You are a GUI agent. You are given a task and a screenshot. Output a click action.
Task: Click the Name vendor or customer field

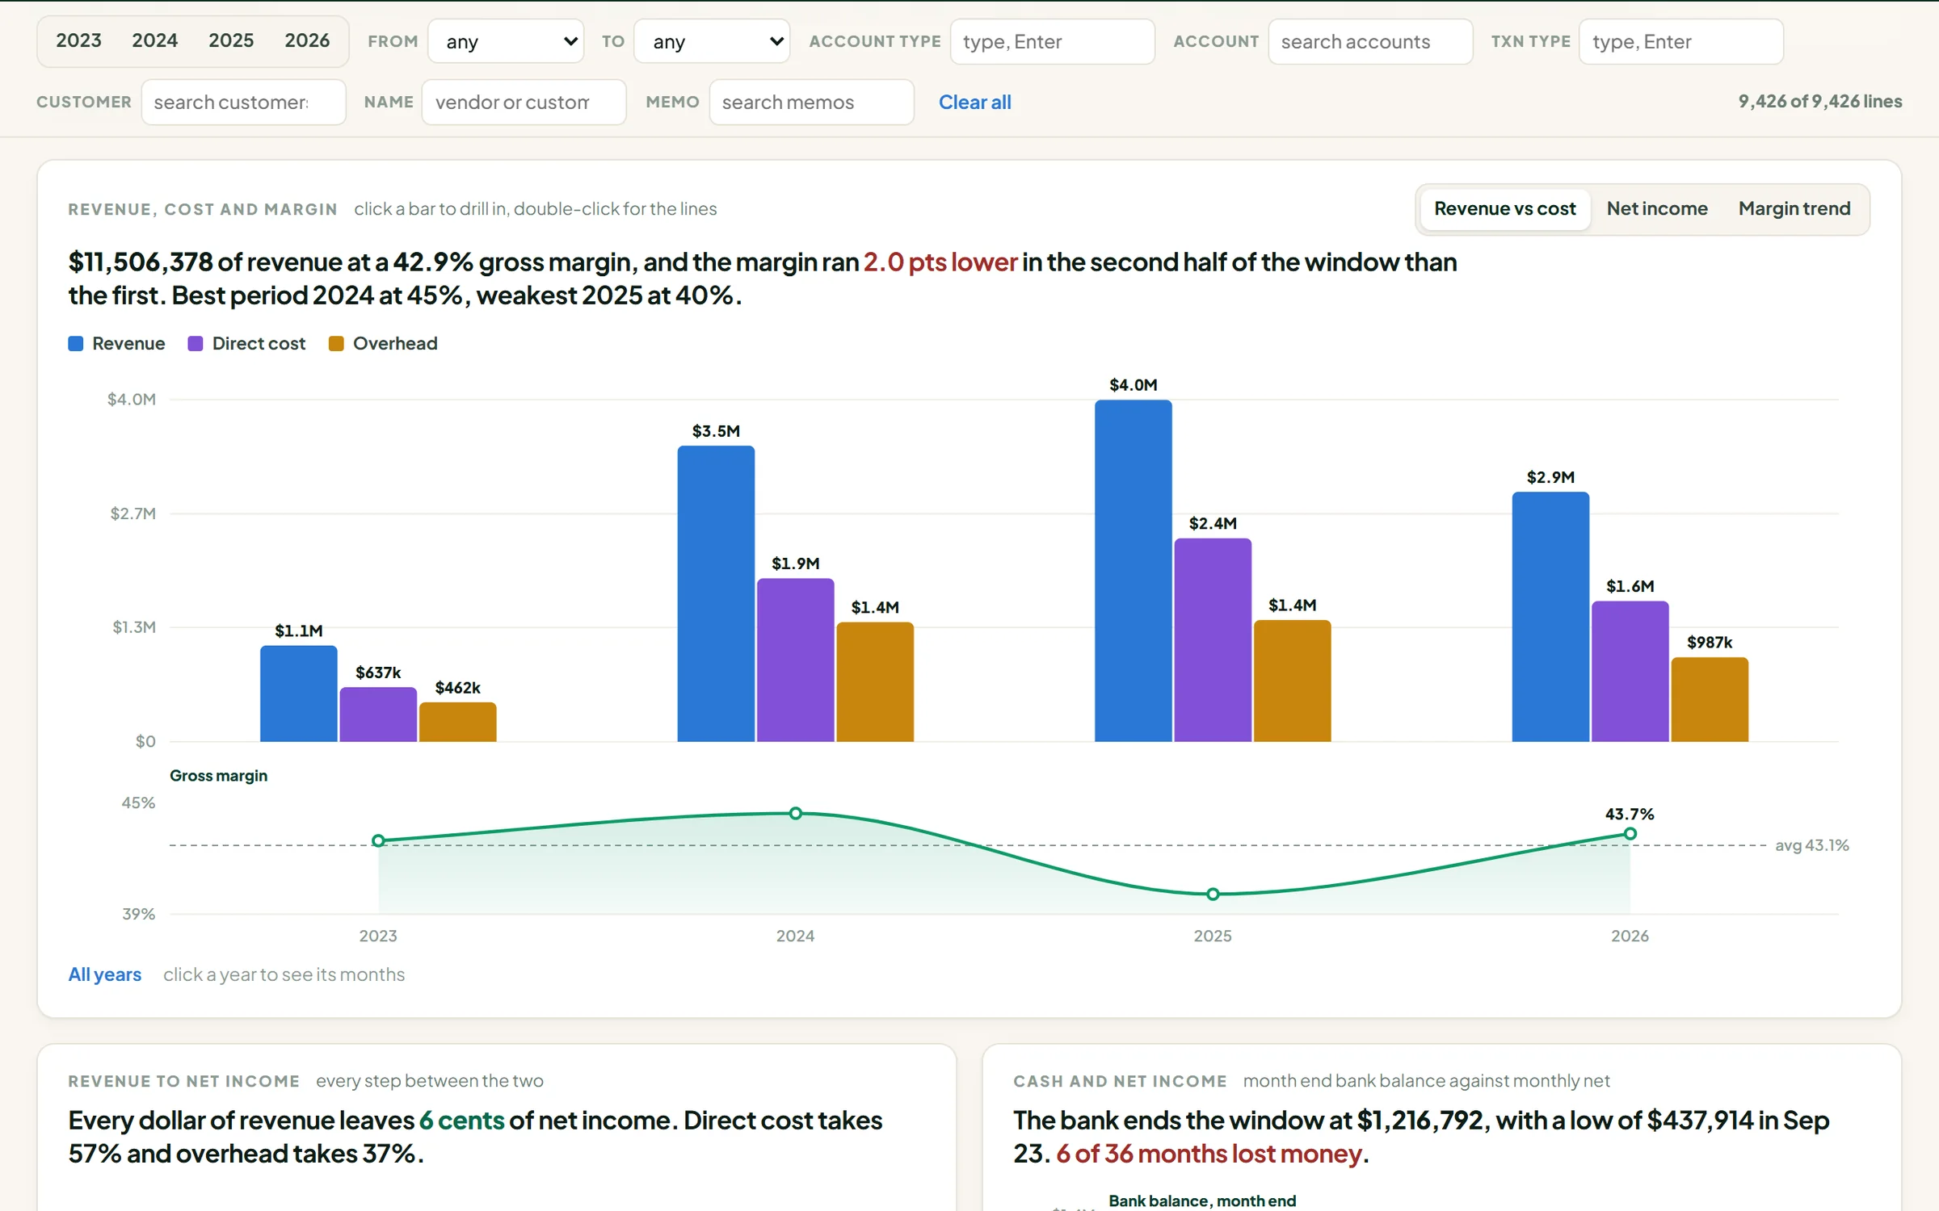point(524,102)
